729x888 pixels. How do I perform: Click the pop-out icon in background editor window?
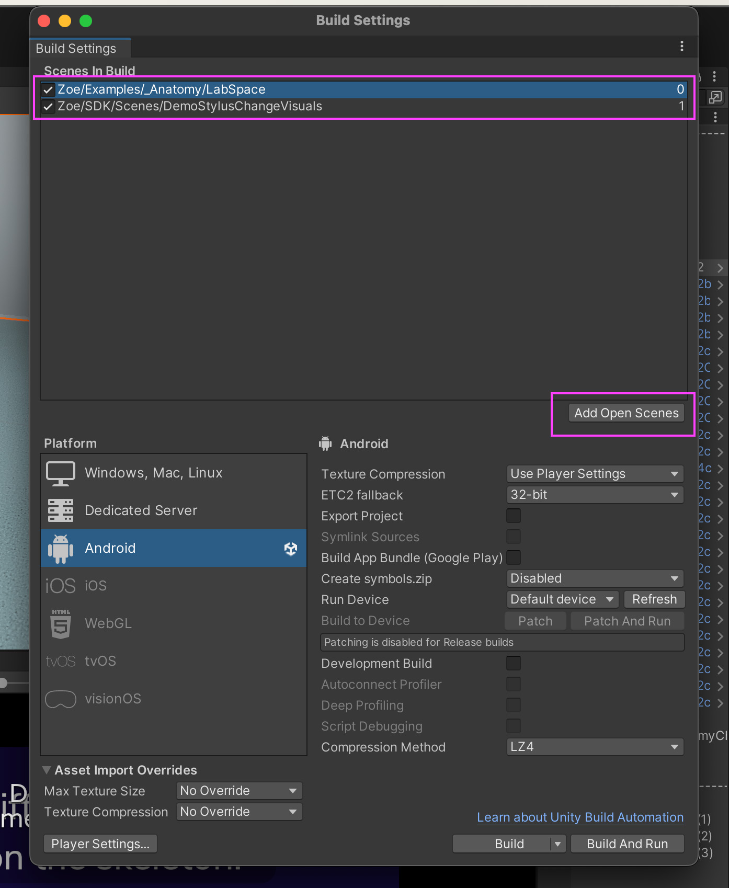pyautogui.click(x=715, y=97)
